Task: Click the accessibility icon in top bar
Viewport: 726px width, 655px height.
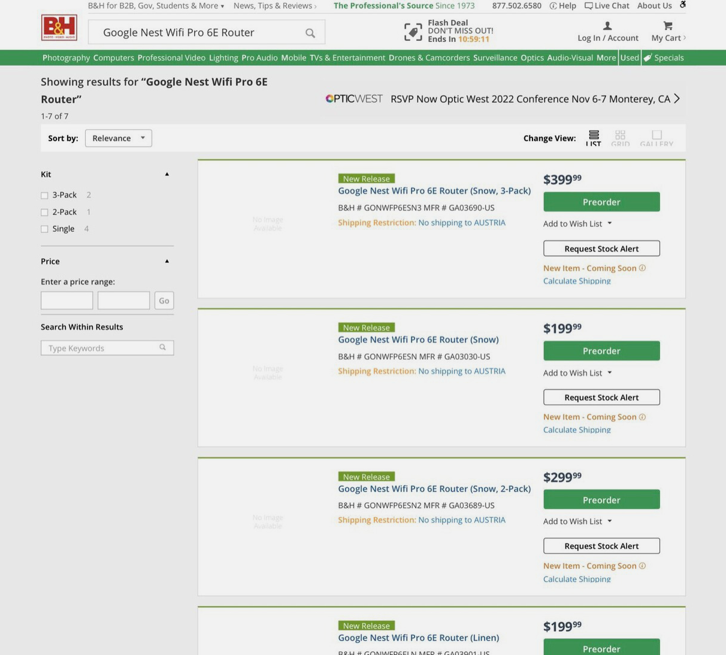Action: (x=682, y=5)
